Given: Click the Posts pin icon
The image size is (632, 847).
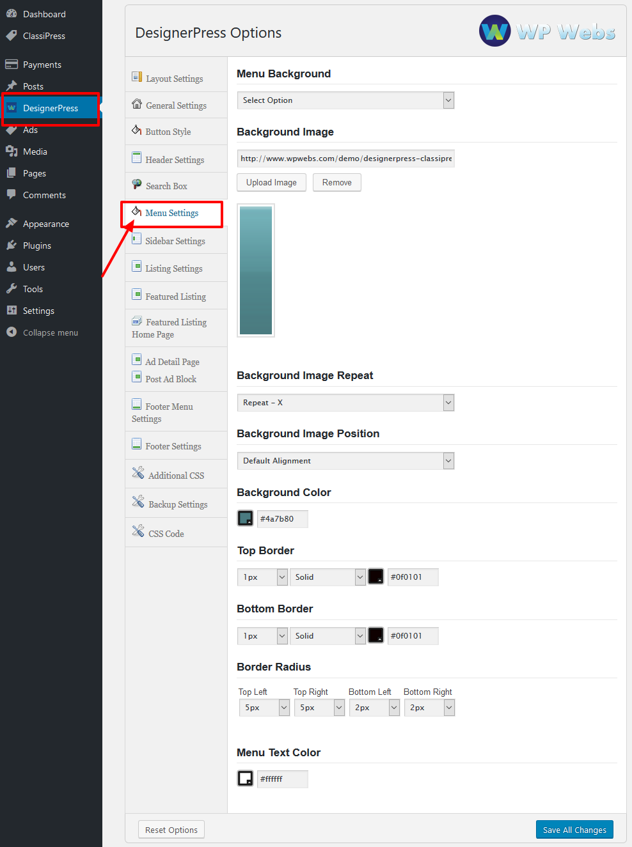Looking at the screenshot, I should tap(12, 86).
